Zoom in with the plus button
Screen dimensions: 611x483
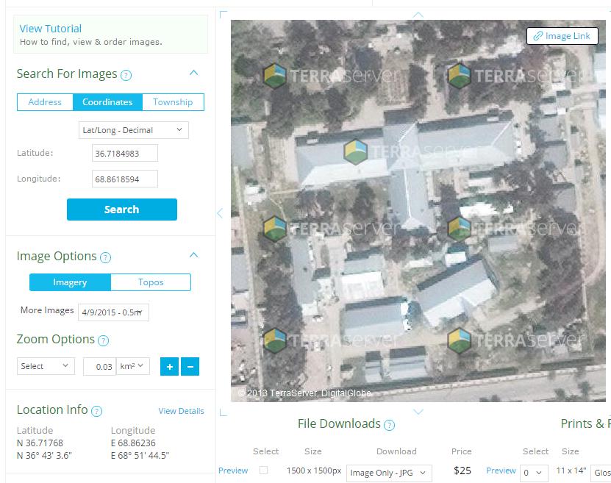coord(170,367)
